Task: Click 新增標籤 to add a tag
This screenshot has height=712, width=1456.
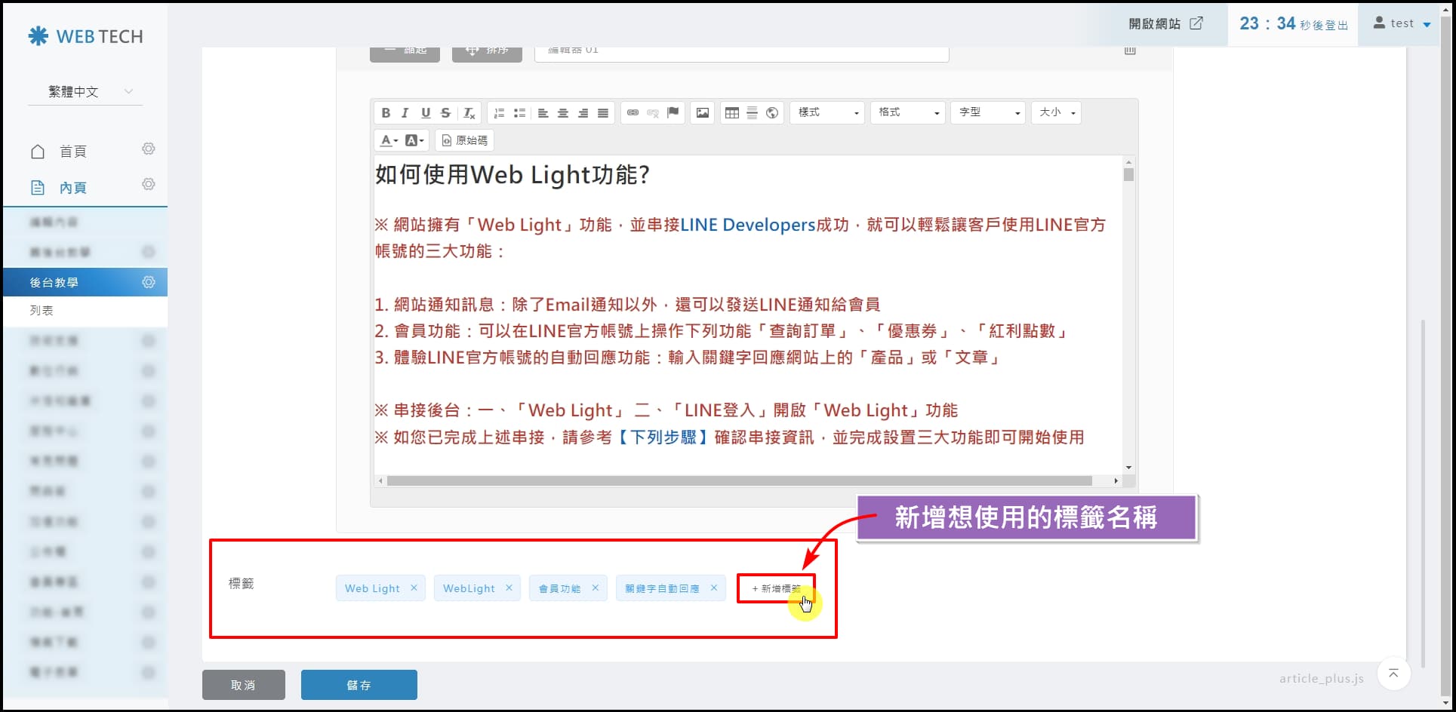Action: tap(776, 588)
